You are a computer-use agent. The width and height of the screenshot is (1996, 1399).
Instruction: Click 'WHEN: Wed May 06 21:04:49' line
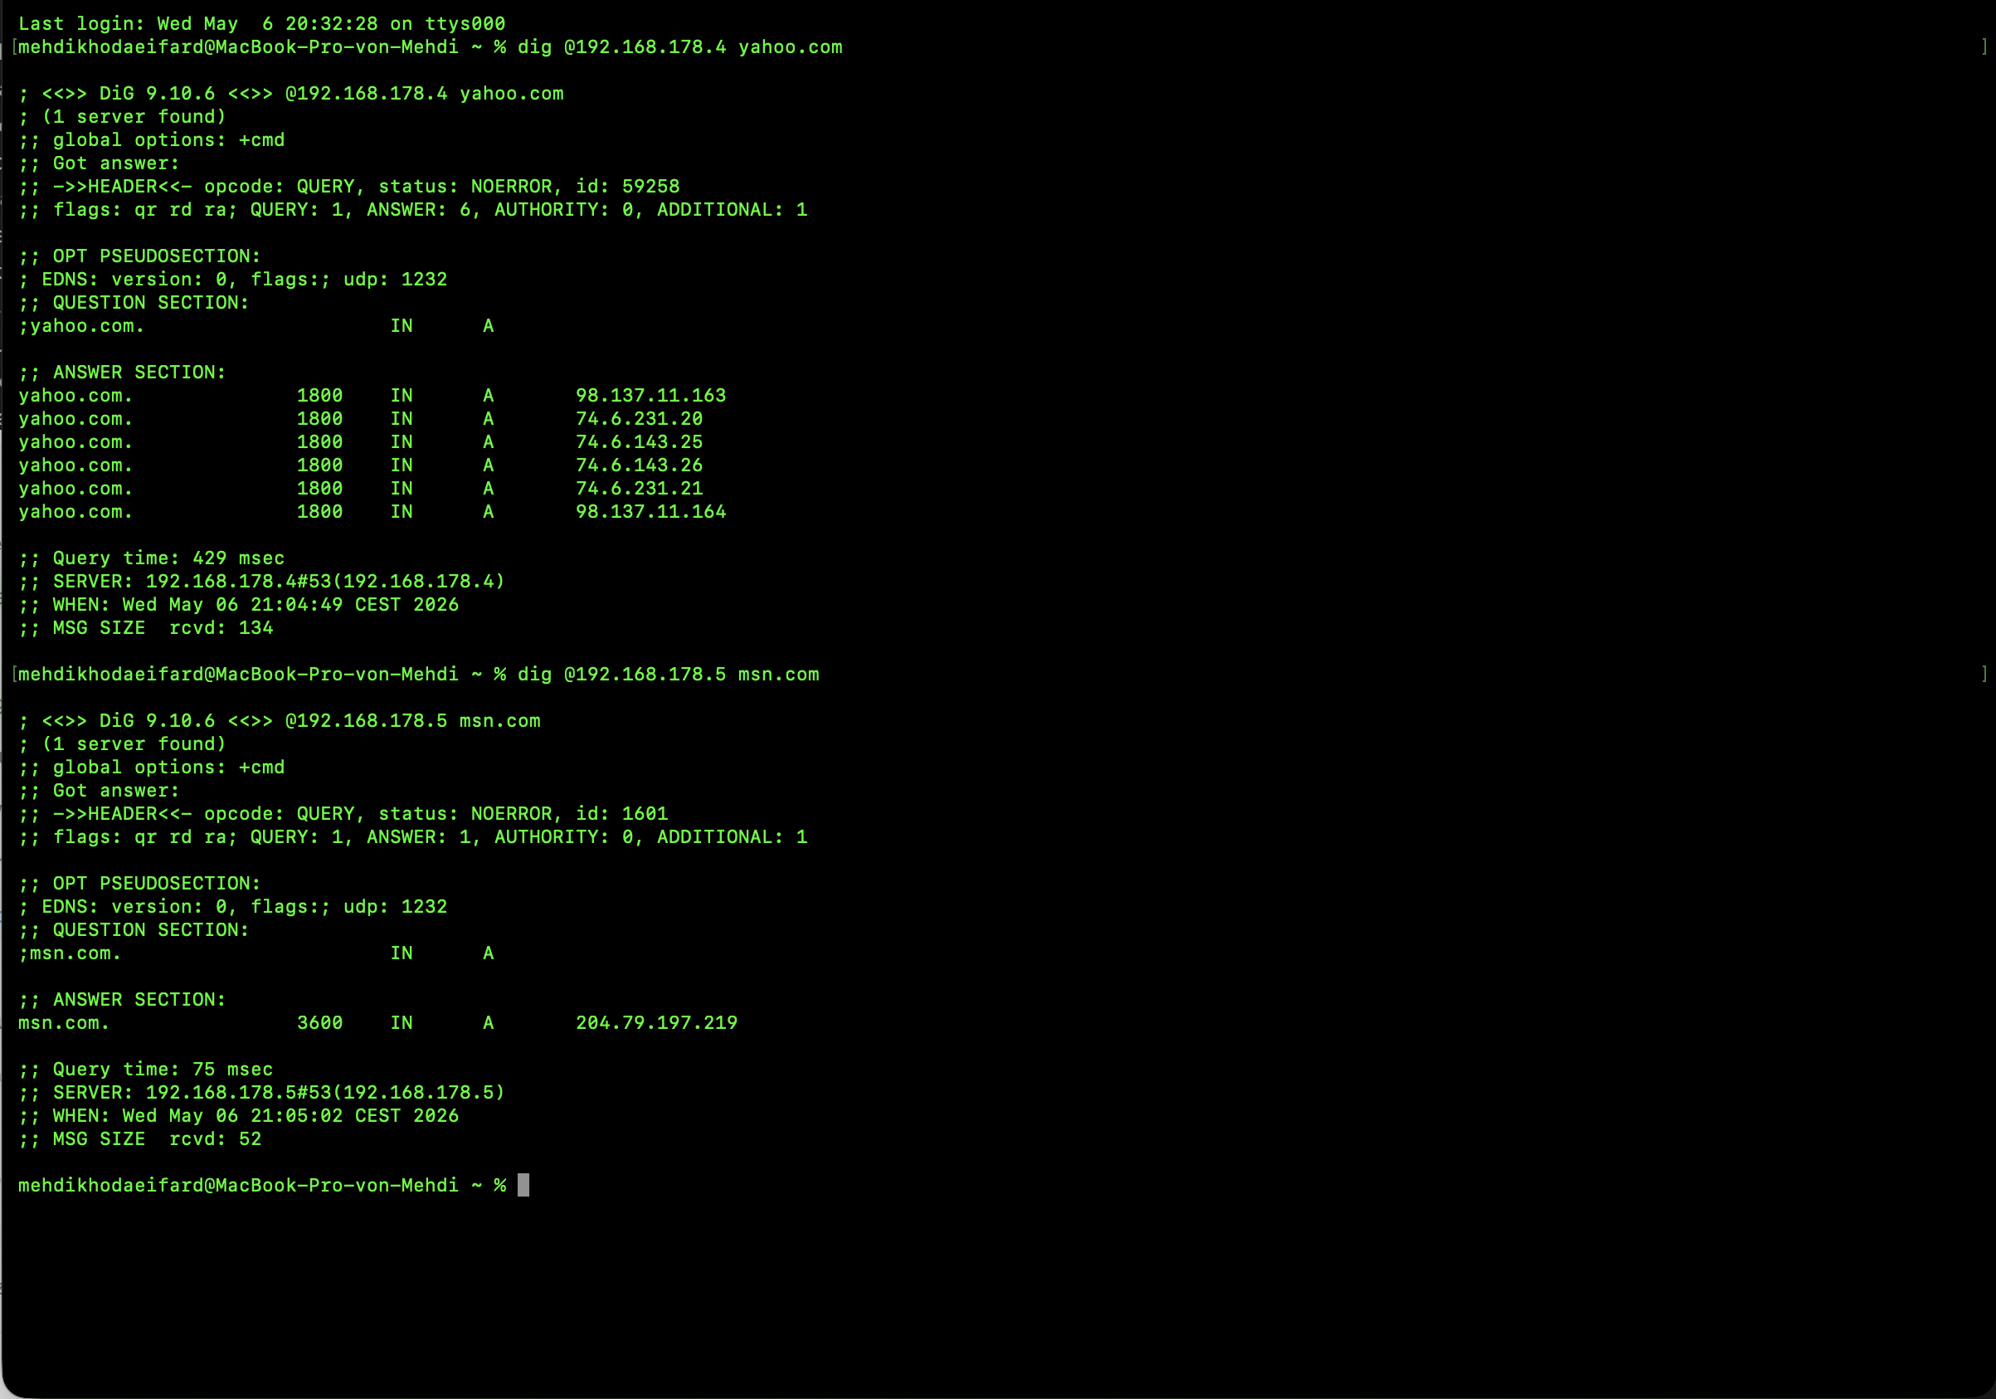pyautogui.click(x=239, y=605)
